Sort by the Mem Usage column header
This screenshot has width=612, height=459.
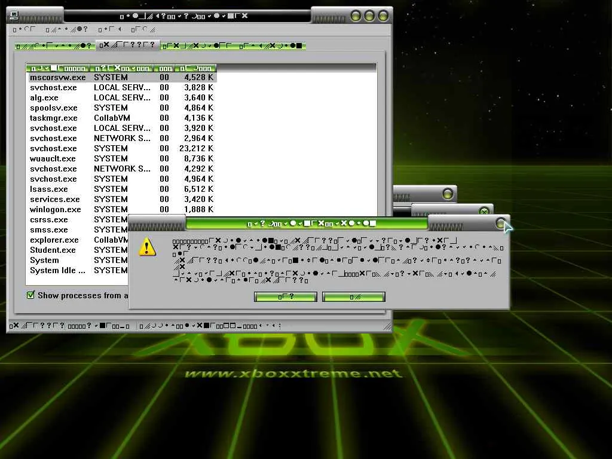coord(195,68)
